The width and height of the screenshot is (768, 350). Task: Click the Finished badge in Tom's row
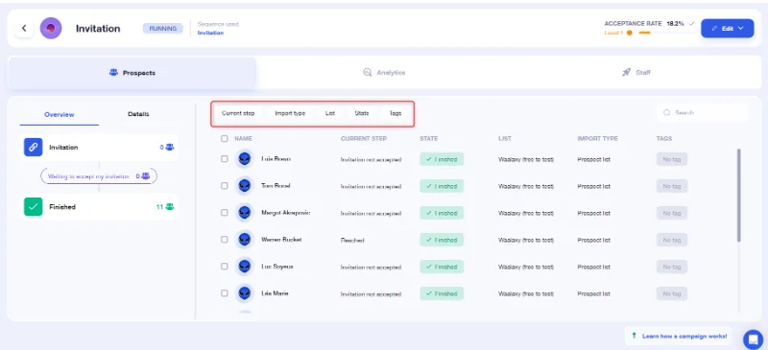coord(442,186)
